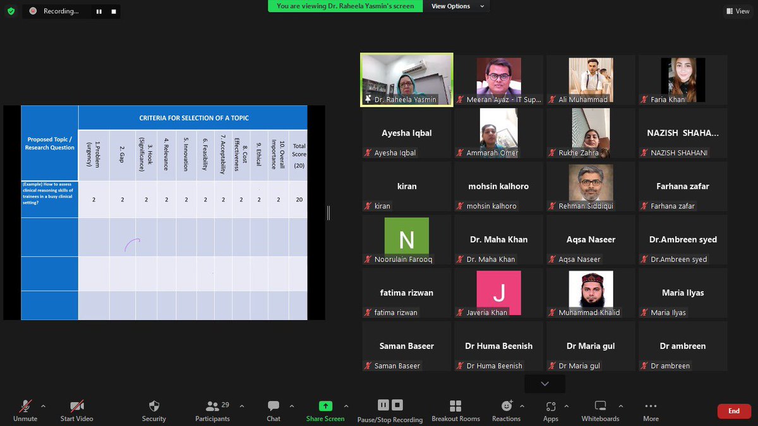Click the mohsin kalhoro participant tile

point(499,186)
